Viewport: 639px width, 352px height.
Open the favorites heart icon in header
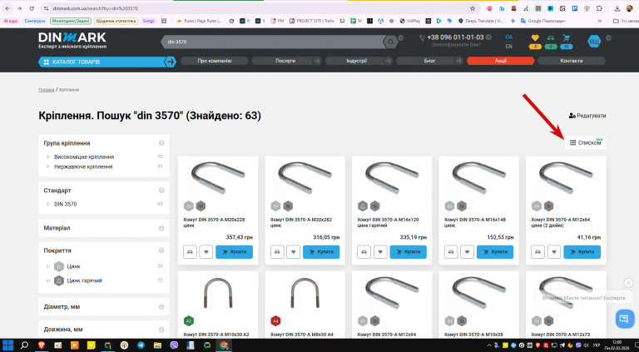[535, 38]
